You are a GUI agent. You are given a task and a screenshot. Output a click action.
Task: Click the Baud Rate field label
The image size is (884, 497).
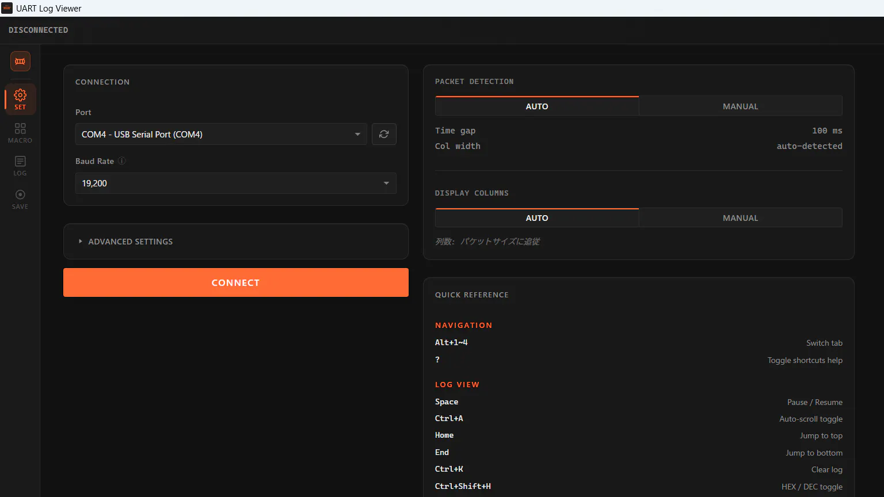[x=94, y=161]
